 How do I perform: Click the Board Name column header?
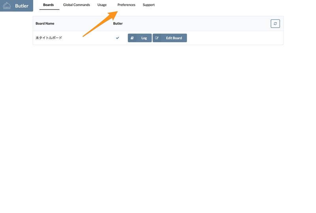click(x=45, y=23)
